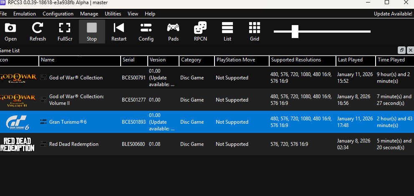
Task: Click January 11, 2026 15:52 cell
Action: coord(355,78)
